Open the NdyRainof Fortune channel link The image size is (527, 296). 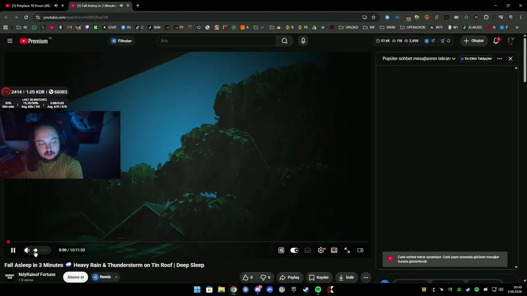point(37,275)
